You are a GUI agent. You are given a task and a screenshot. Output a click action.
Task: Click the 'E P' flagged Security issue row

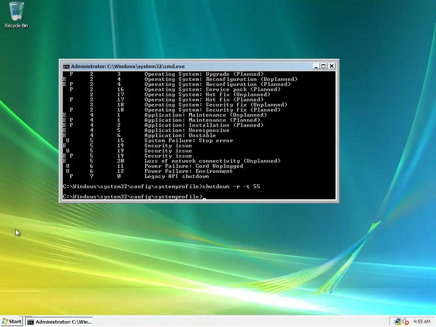(x=127, y=156)
